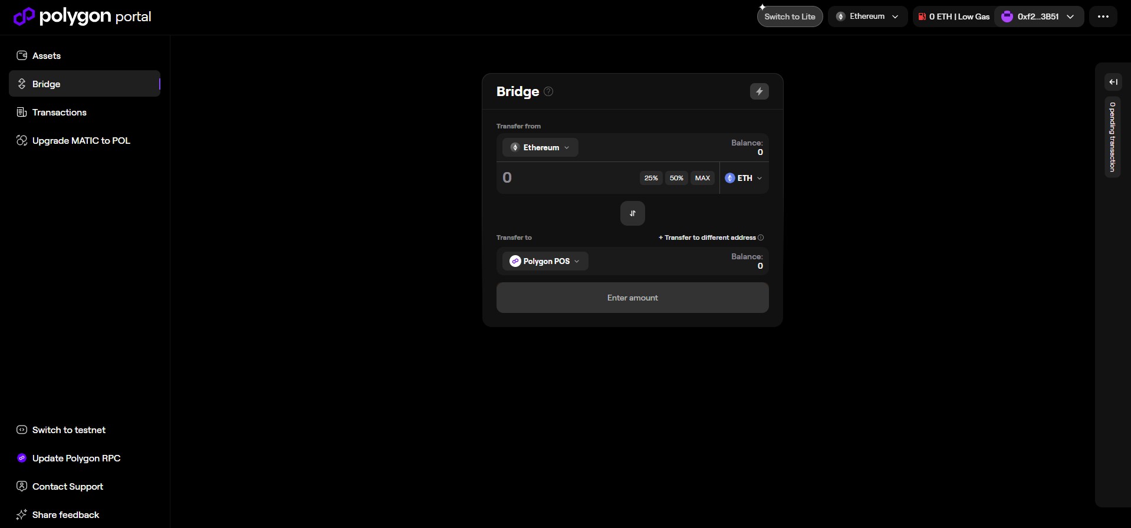Swap transfer direction with arrows button

[x=632, y=213]
